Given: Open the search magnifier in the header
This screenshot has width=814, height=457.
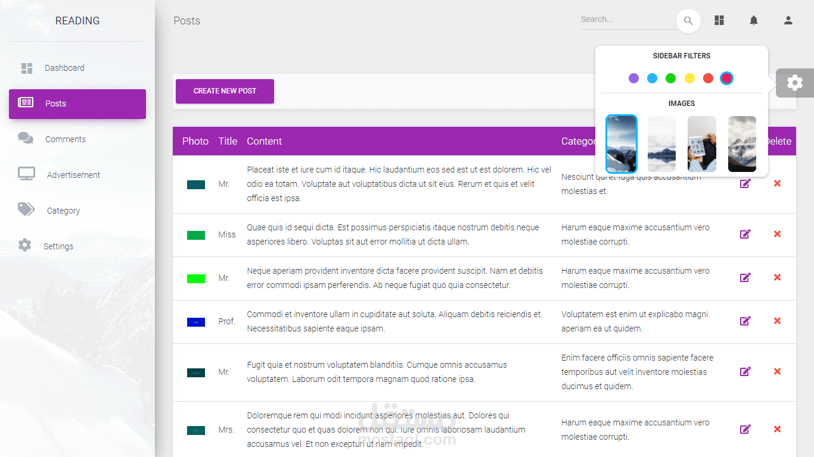Looking at the screenshot, I should [688, 20].
